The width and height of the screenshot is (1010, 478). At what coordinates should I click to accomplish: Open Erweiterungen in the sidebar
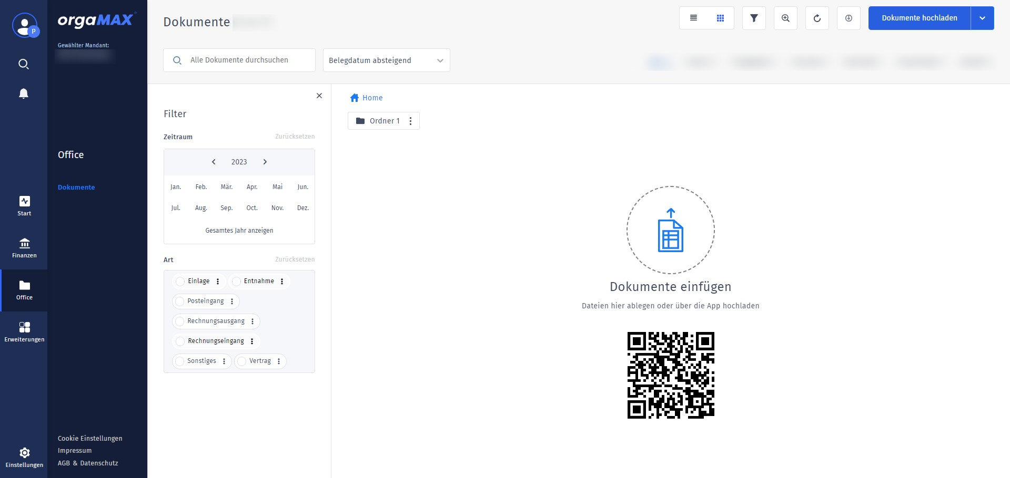pos(24,332)
